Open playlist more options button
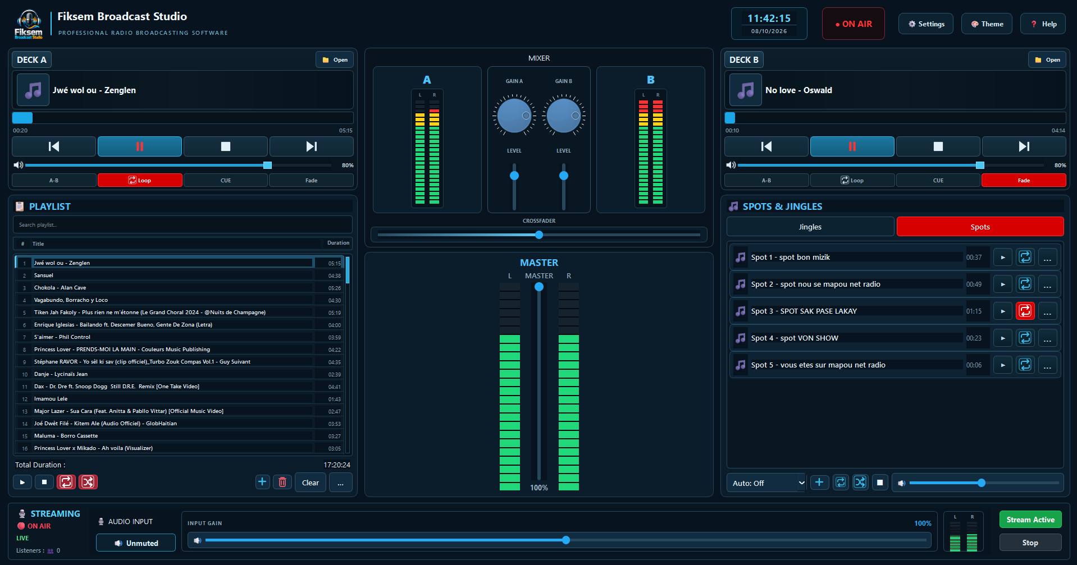The height and width of the screenshot is (565, 1077). click(x=340, y=483)
